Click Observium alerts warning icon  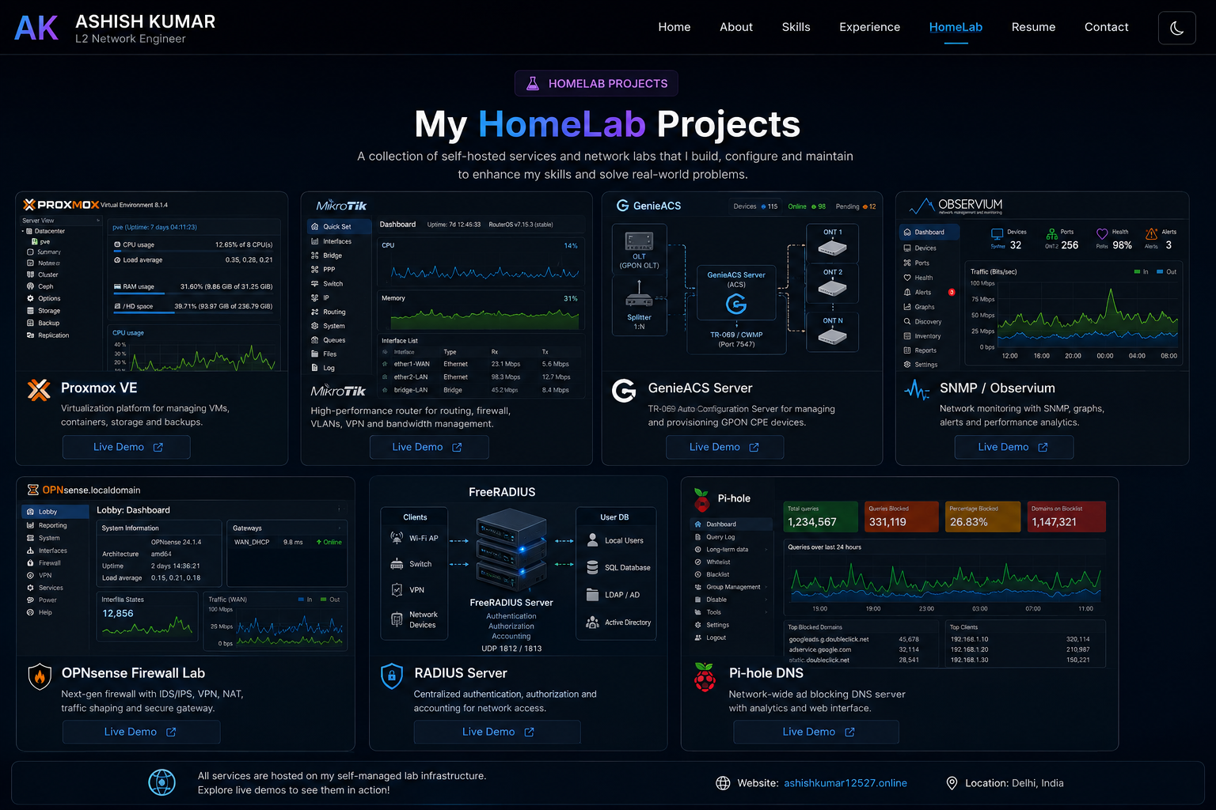click(1151, 233)
